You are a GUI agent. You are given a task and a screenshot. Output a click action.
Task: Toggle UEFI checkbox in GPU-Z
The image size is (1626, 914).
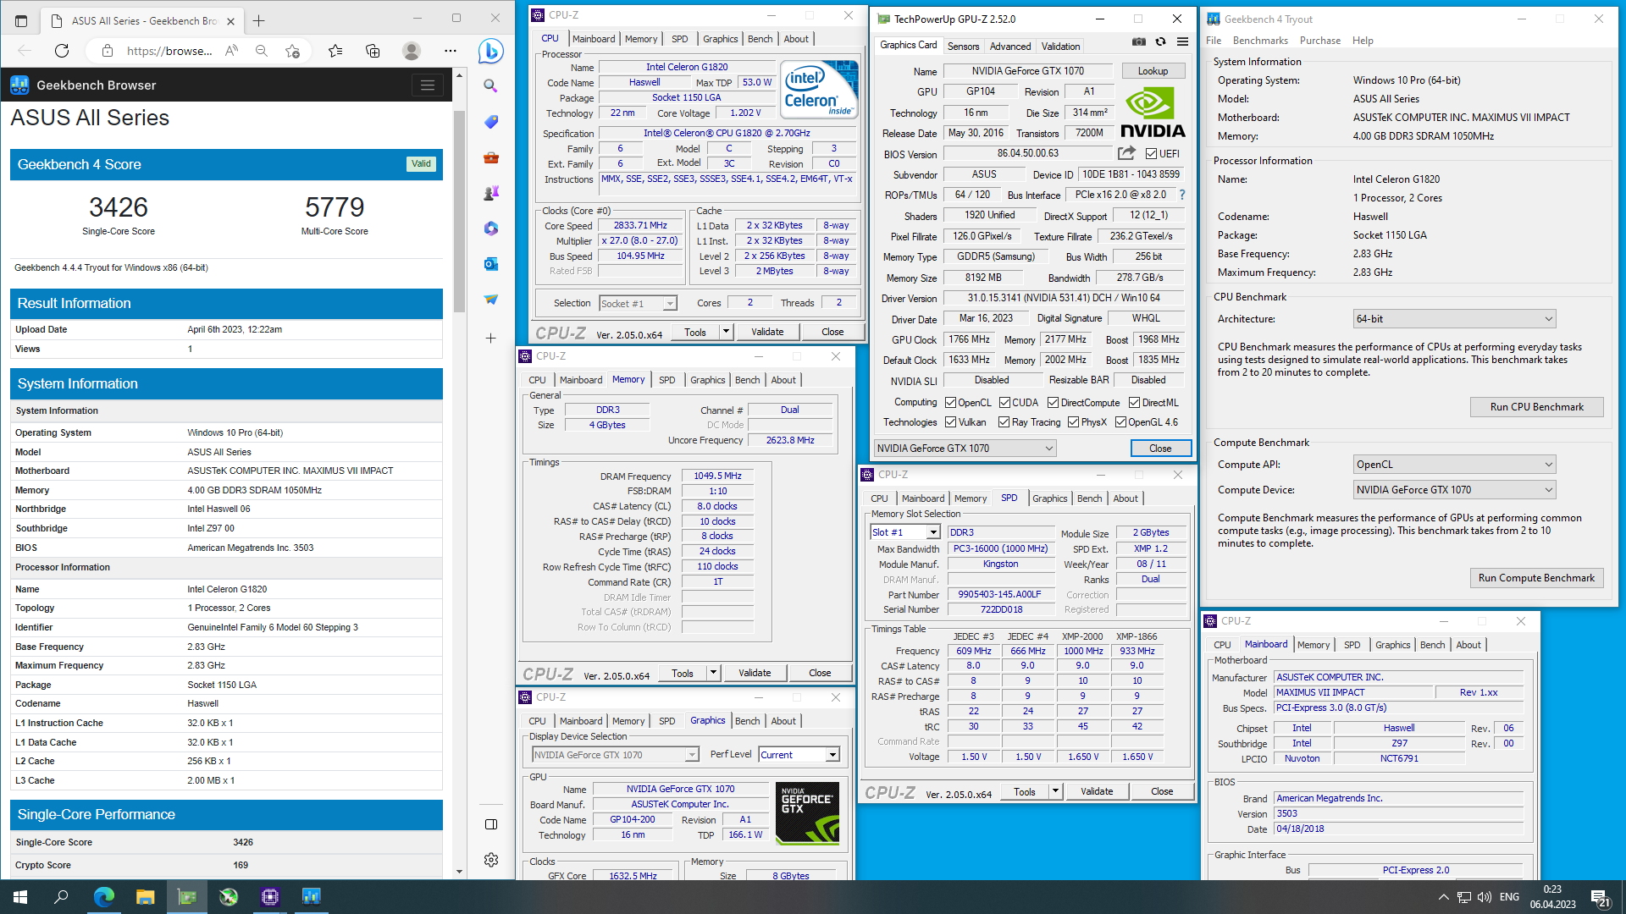pyautogui.click(x=1151, y=154)
